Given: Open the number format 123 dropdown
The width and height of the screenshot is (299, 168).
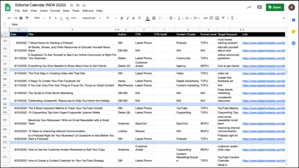Looking at the screenshot, I should point(74,18).
